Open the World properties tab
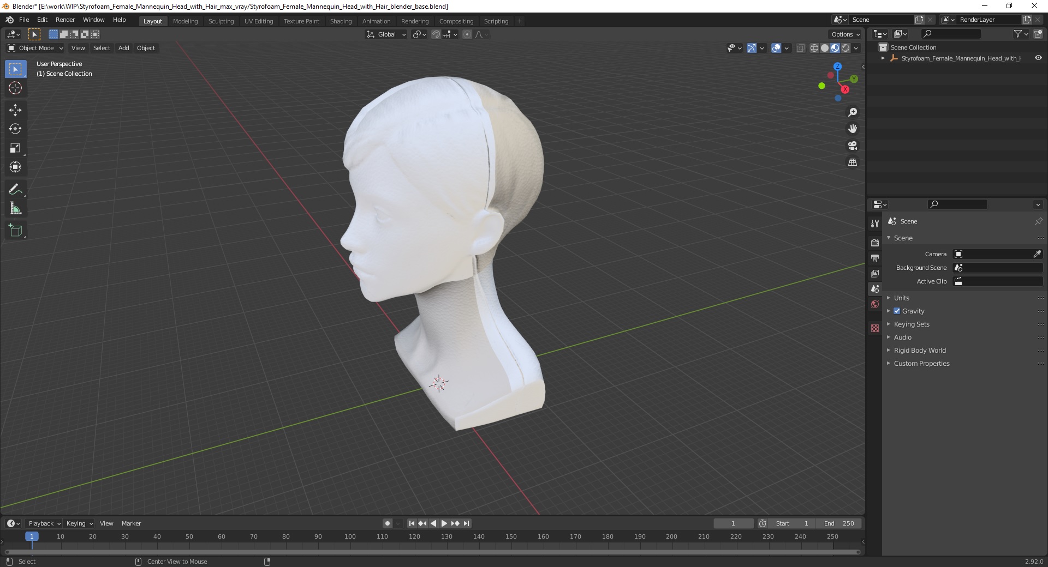The image size is (1048, 567). click(875, 304)
